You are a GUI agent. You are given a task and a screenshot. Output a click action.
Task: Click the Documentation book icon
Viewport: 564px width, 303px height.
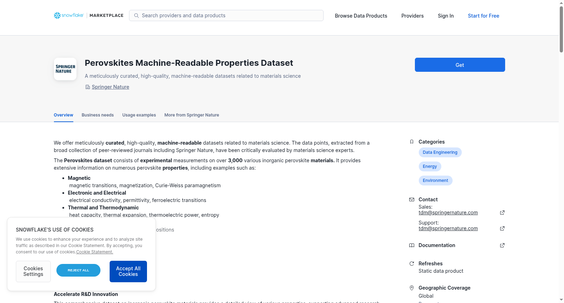[x=411, y=245]
